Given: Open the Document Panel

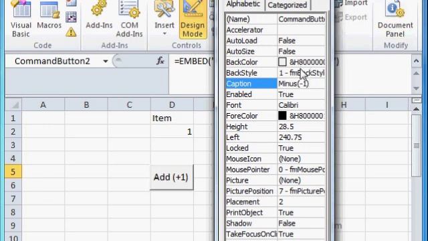Looking at the screenshot, I should point(395,19).
